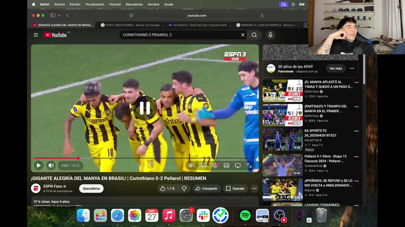Open the video settings gear

pos(215,165)
